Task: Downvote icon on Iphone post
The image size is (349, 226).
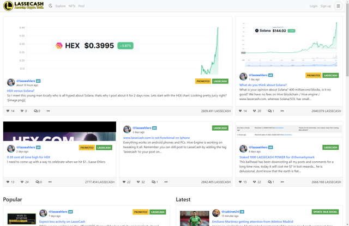Action: click(138, 182)
